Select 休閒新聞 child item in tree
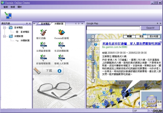The width and height of the screenshot is (163, 113). tap(25, 41)
